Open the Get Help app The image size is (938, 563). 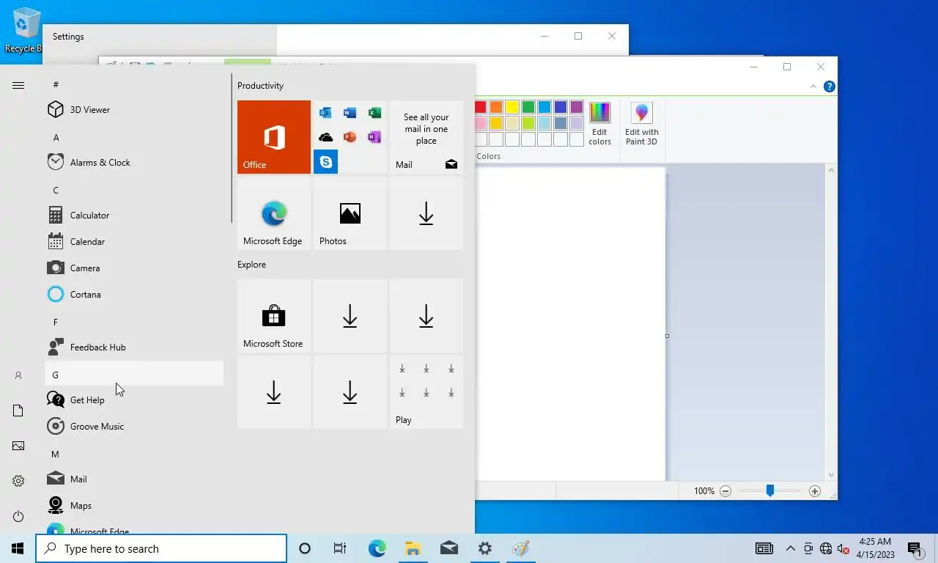tap(134, 400)
